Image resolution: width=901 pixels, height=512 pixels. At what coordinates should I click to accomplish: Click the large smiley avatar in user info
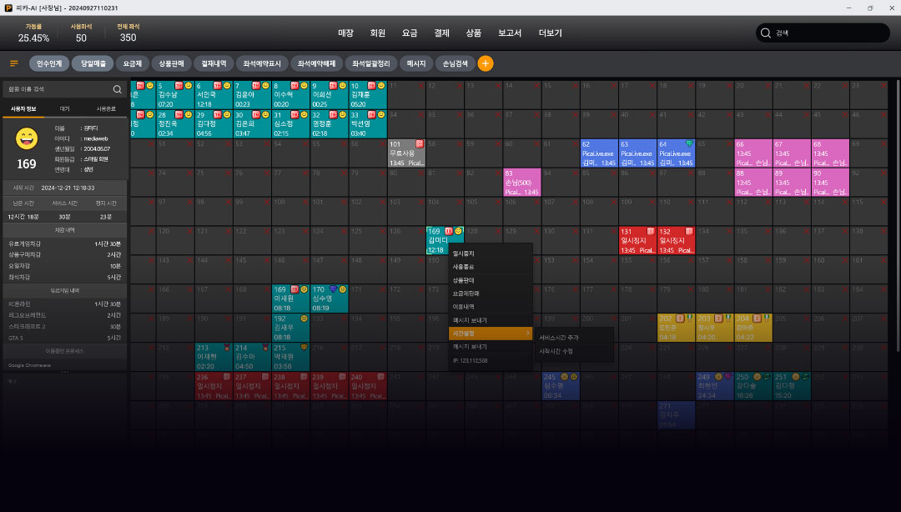tap(27, 138)
